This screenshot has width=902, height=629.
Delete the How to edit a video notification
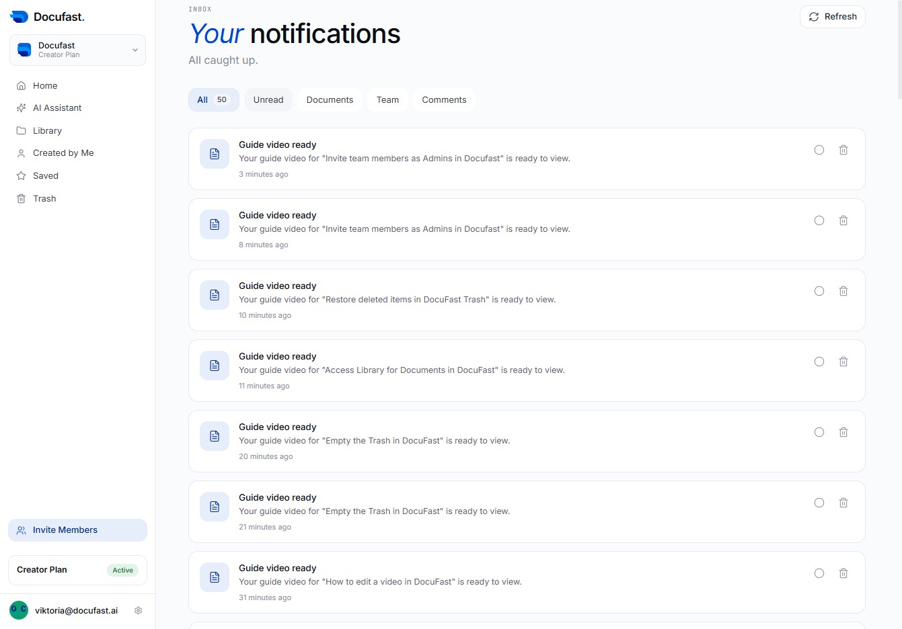click(x=843, y=573)
